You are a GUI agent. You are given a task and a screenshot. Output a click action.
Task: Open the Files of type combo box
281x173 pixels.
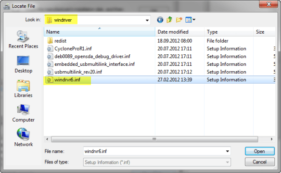[x=157, y=162]
